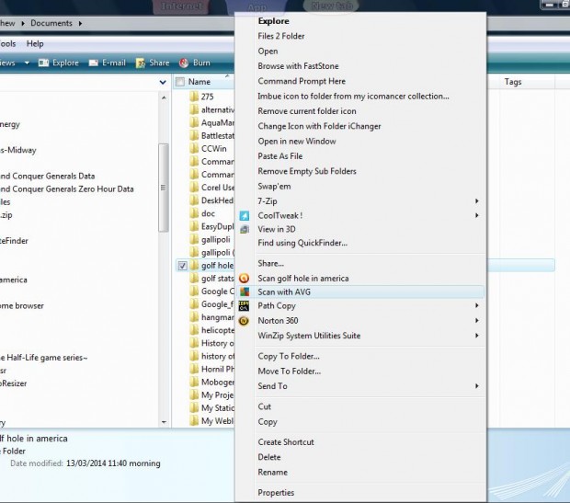The image size is (570, 503).
Task: Expand the Documents breadcrumb arrow
Action: 80,23
